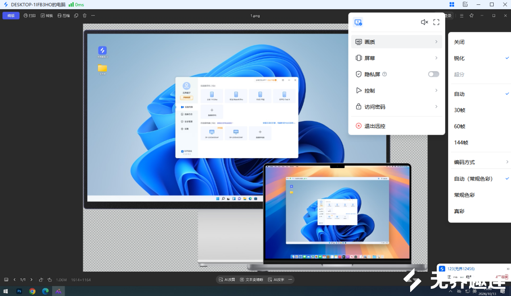Expand the 屏幕 screen submenu
The image size is (511, 296).
point(397,58)
